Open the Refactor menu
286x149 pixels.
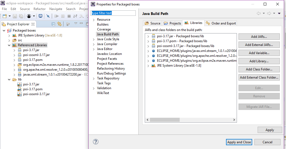point(40,9)
